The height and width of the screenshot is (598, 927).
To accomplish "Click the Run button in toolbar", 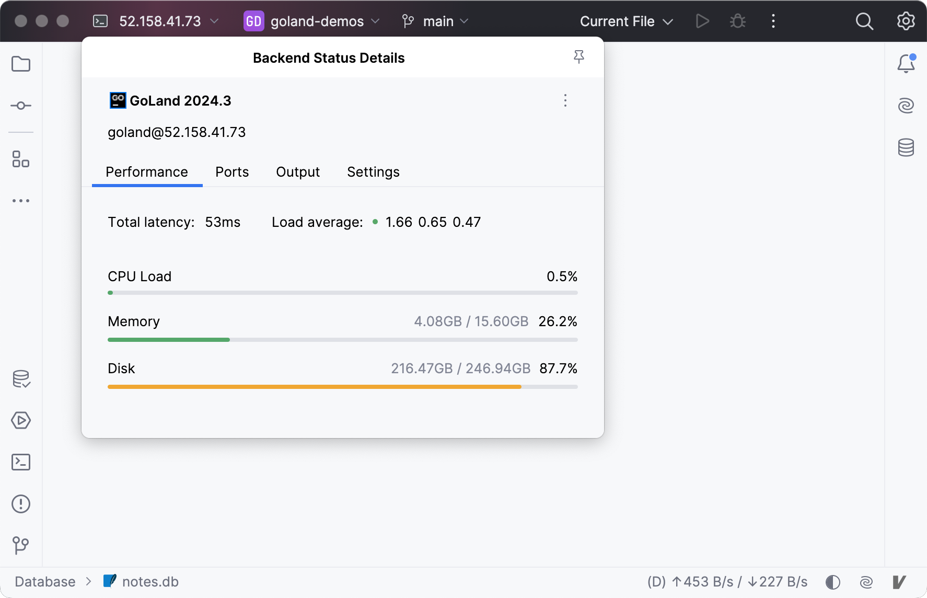I will tap(702, 21).
